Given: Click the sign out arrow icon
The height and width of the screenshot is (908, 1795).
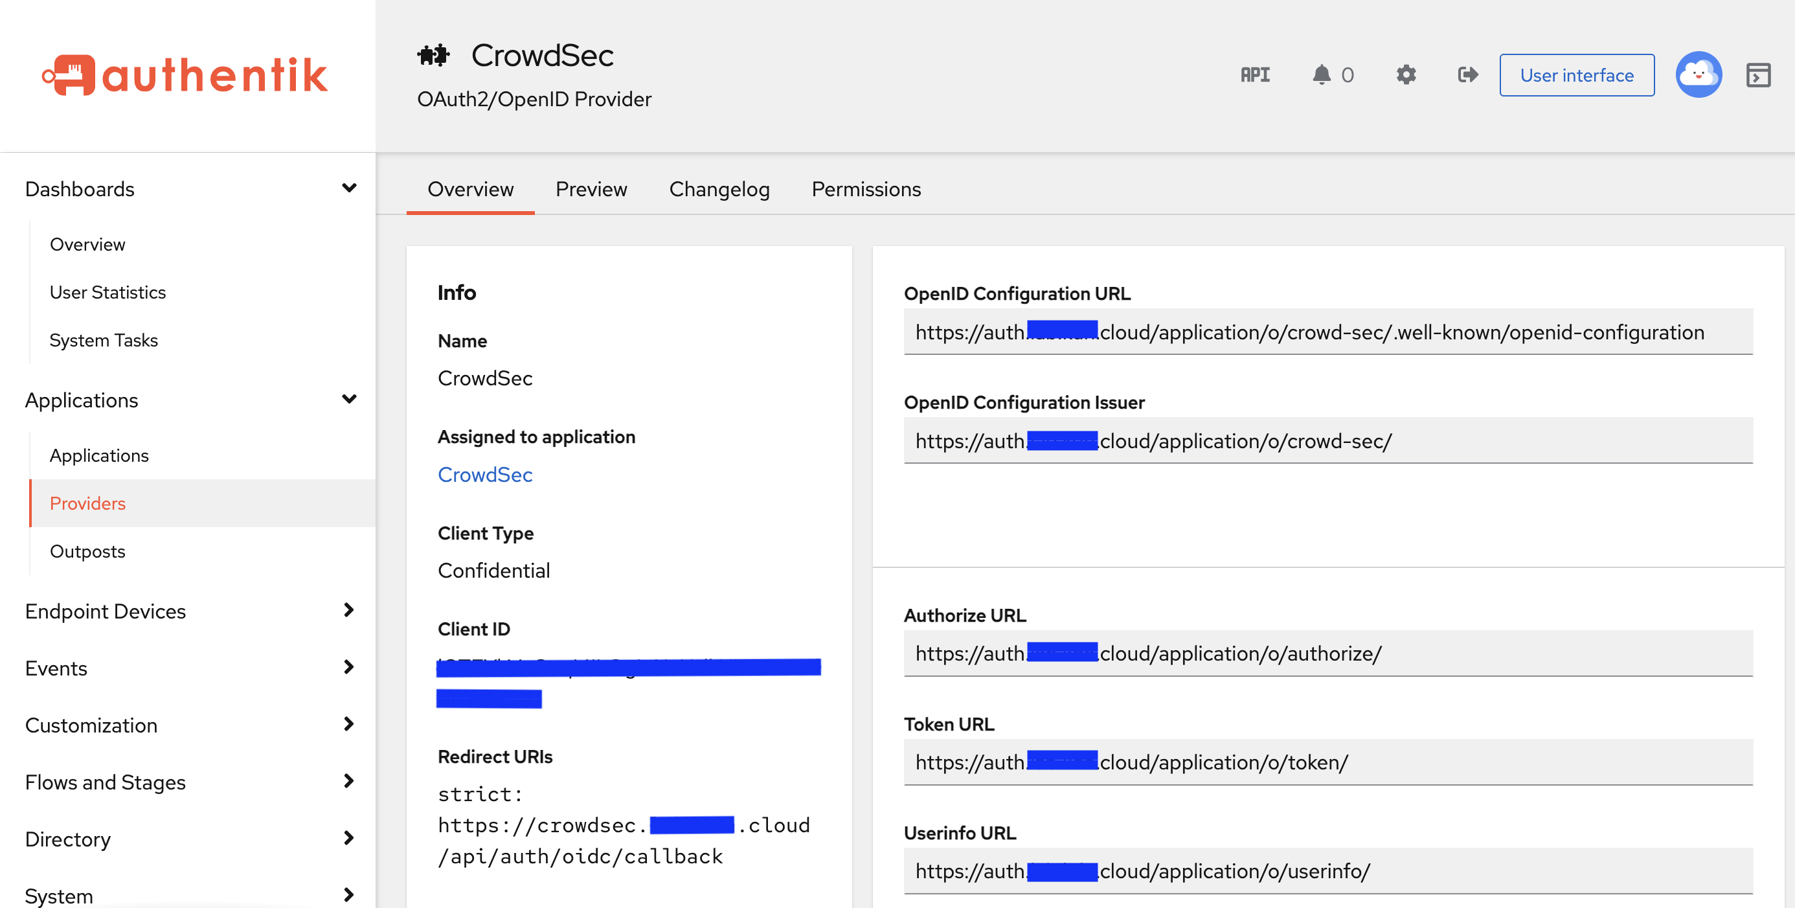Looking at the screenshot, I should (1468, 74).
